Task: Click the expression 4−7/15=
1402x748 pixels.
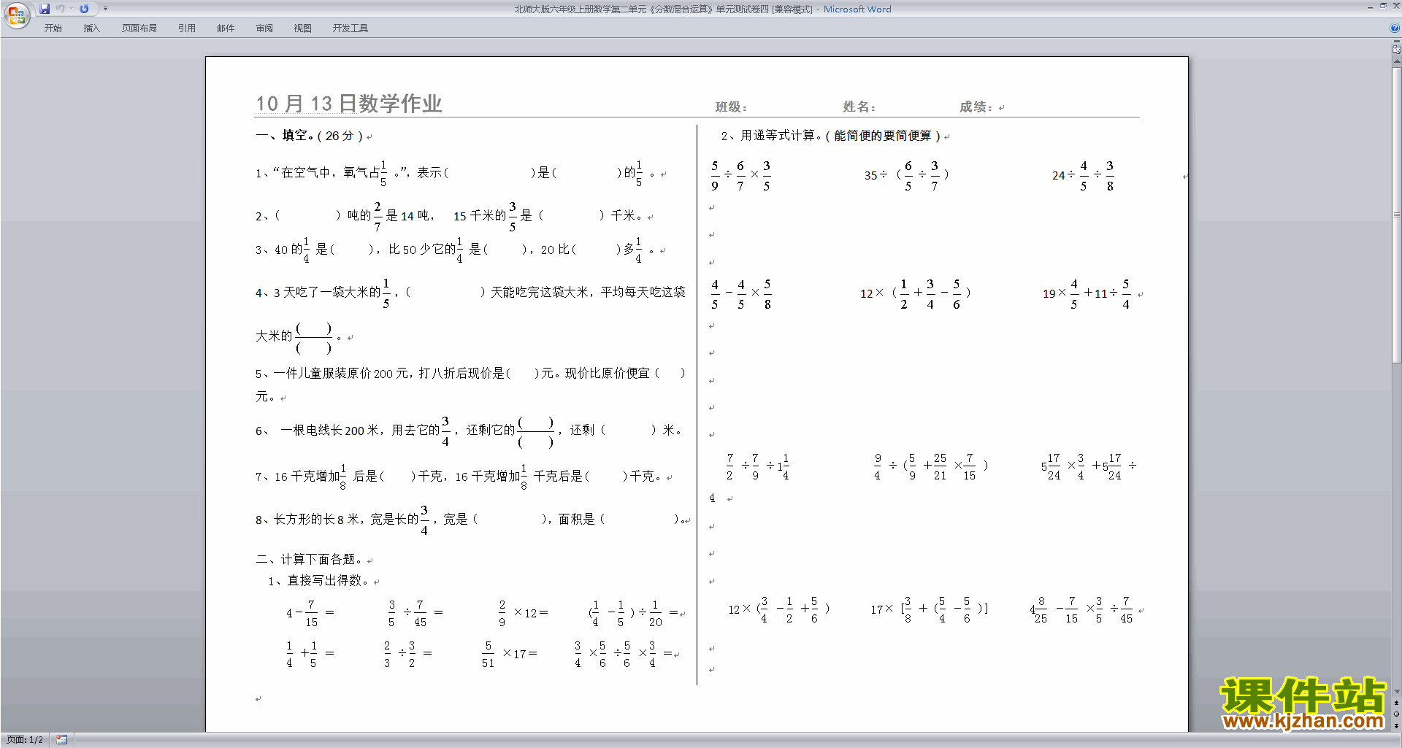Action: tap(310, 613)
